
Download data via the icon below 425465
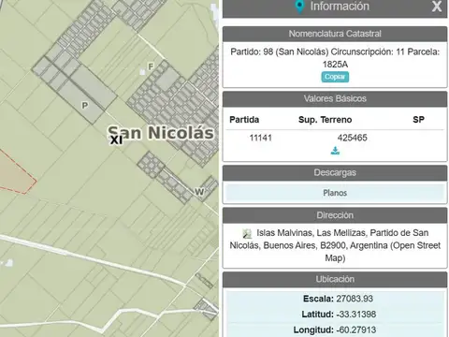tap(335, 151)
